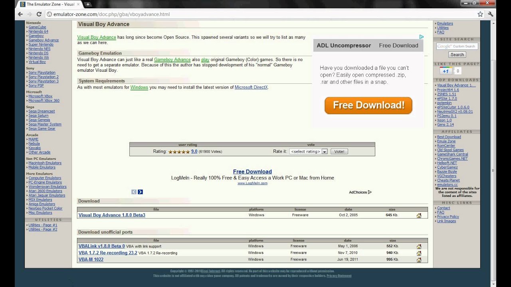511x287 pixels.
Task: Reload the page with refresh icon
Action: (x=39, y=14)
